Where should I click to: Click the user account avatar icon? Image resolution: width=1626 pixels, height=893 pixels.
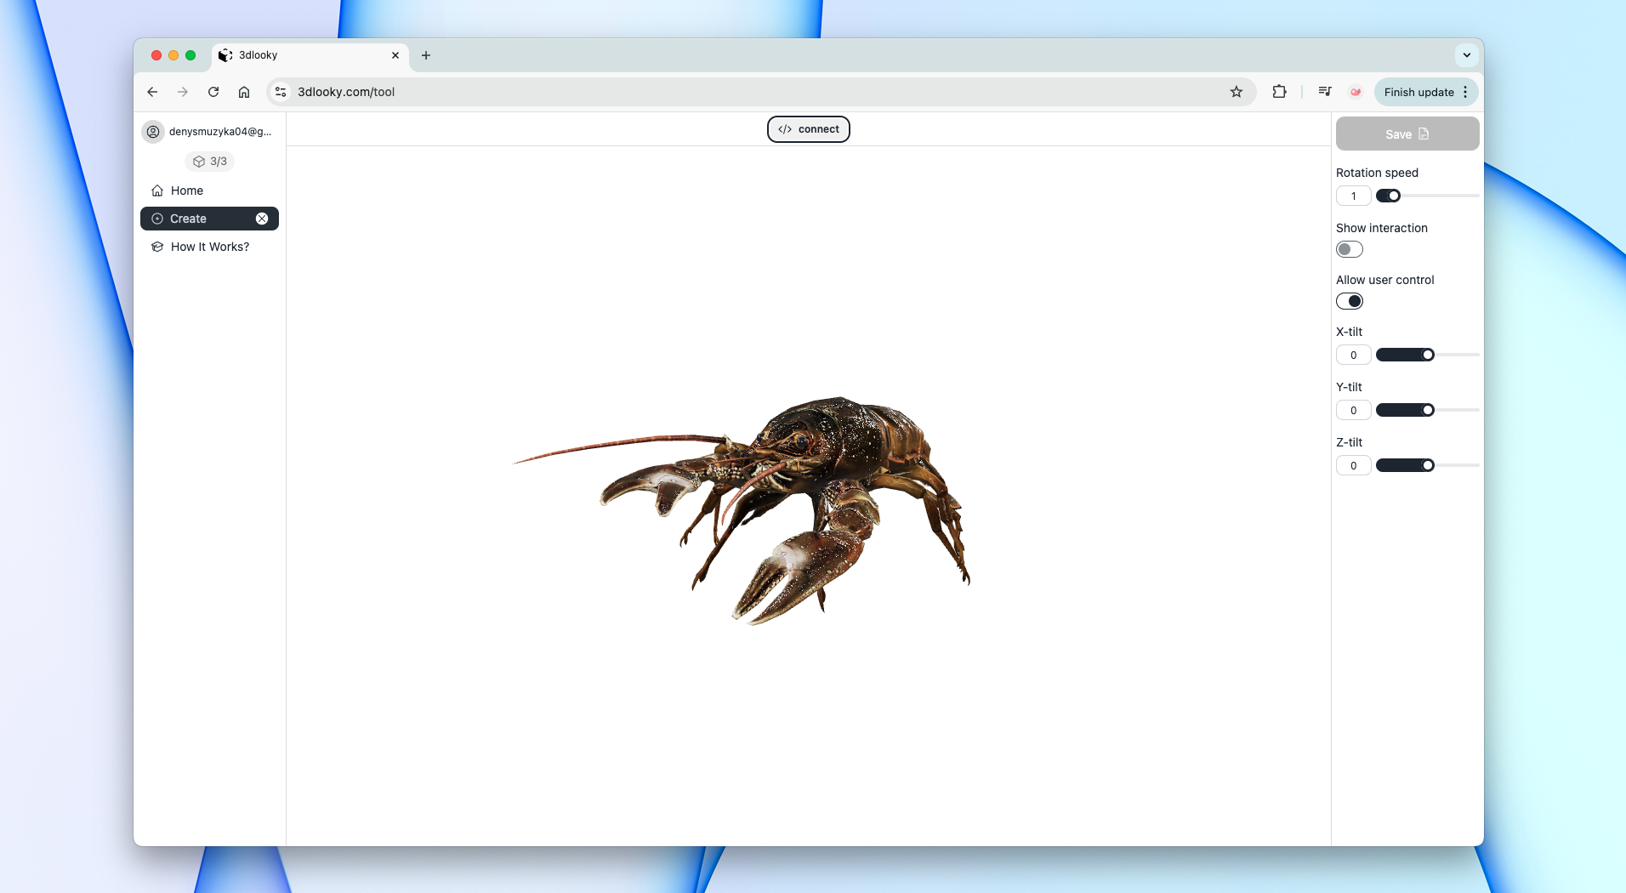coord(153,132)
